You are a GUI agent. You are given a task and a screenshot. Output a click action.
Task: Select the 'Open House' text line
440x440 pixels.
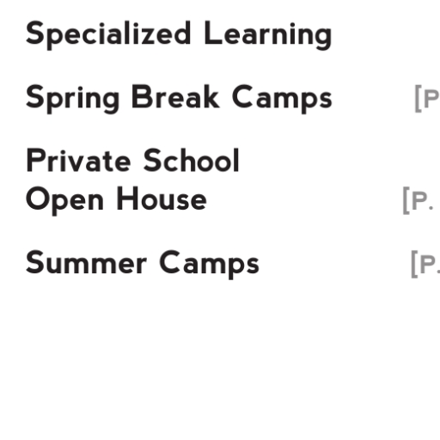click(116, 200)
